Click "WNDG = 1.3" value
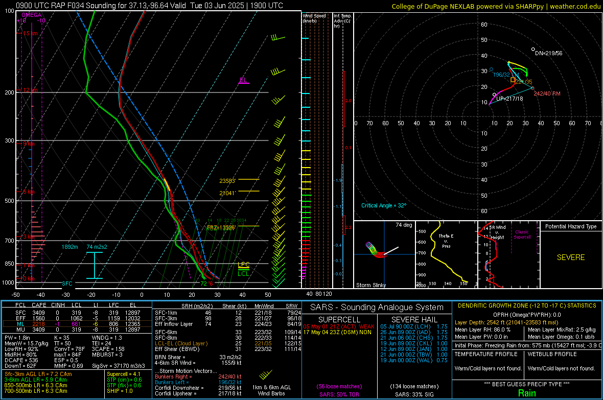The image size is (603, 400). (x=107, y=338)
